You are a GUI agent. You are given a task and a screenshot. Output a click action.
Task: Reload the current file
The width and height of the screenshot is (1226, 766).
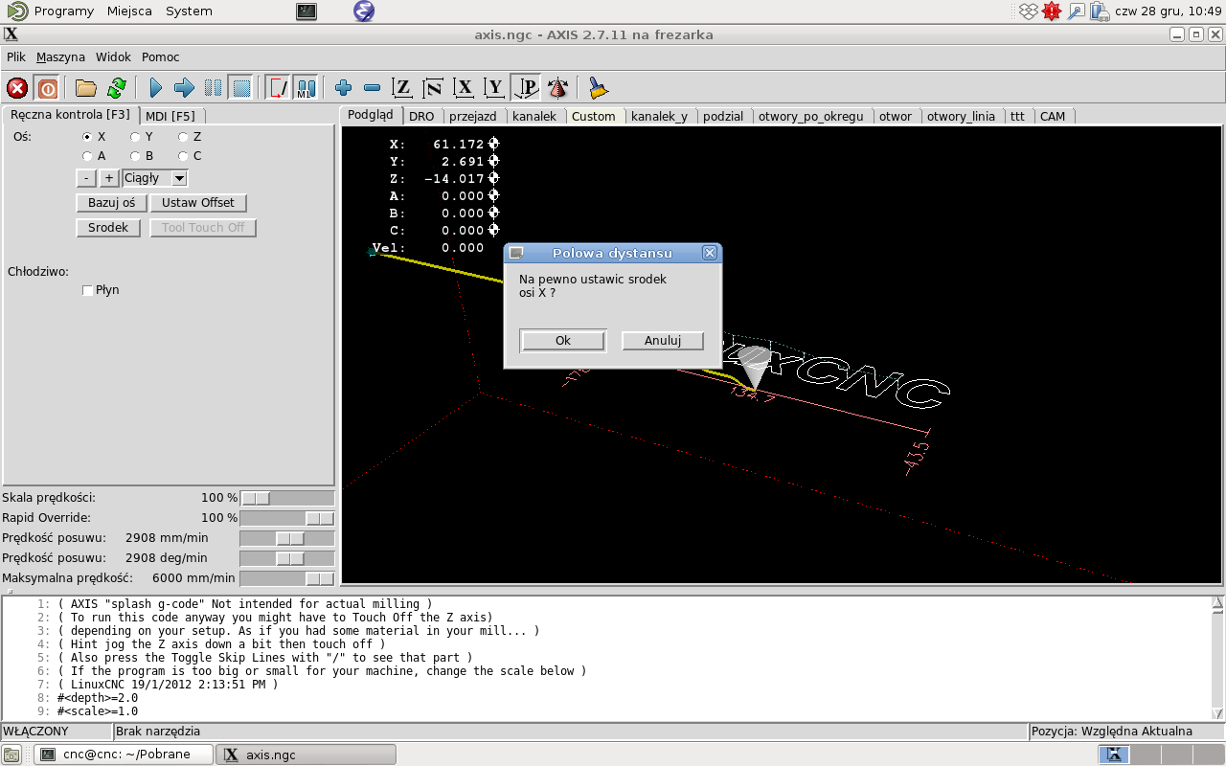[117, 88]
